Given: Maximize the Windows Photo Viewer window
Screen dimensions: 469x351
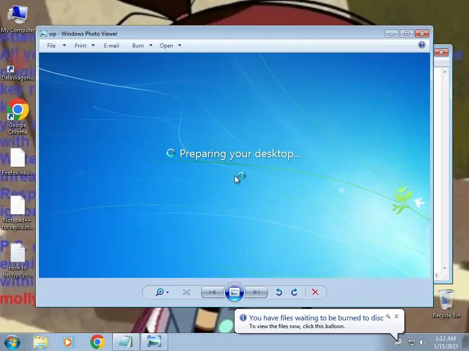Looking at the screenshot, I should click(407, 34).
